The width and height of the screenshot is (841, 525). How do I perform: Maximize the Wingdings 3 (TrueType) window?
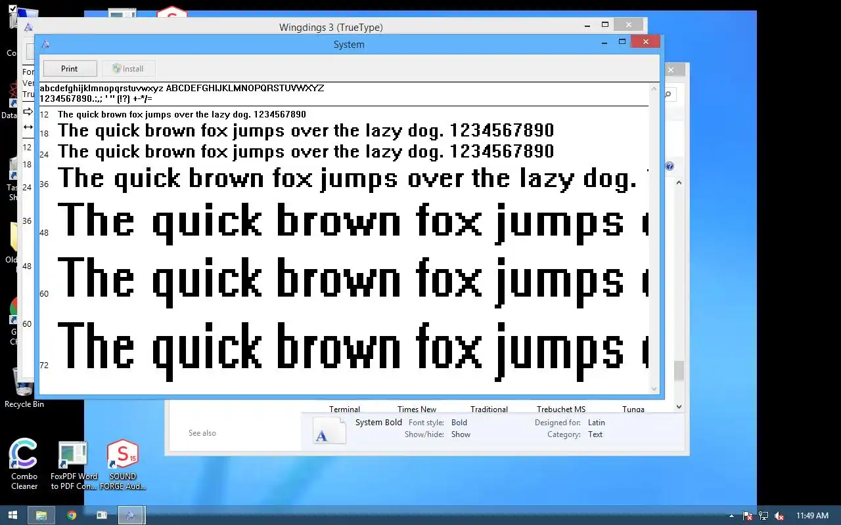(x=605, y=25)
